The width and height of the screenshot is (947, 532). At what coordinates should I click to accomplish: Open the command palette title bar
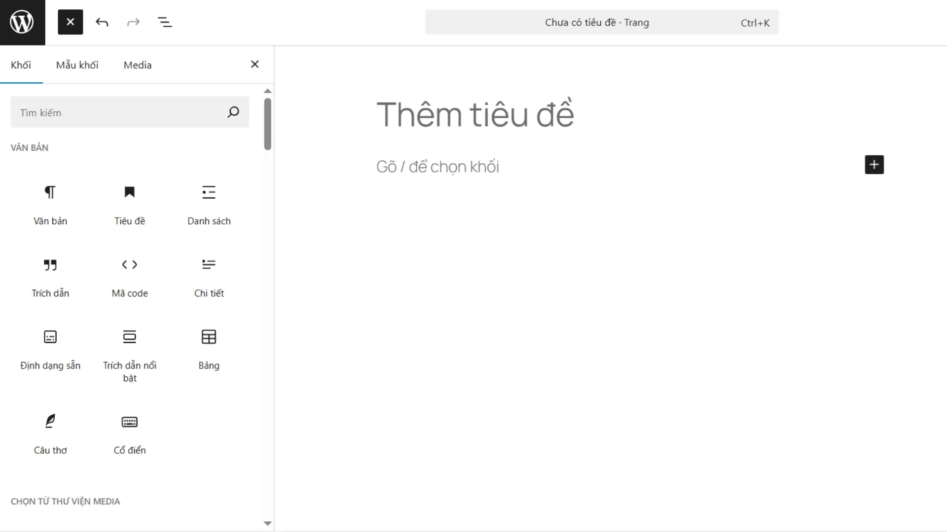(602, 22)
